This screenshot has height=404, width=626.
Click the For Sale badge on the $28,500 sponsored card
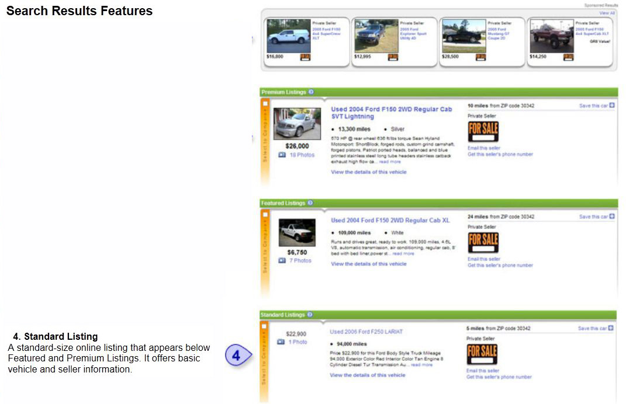[x=480, y=57]
